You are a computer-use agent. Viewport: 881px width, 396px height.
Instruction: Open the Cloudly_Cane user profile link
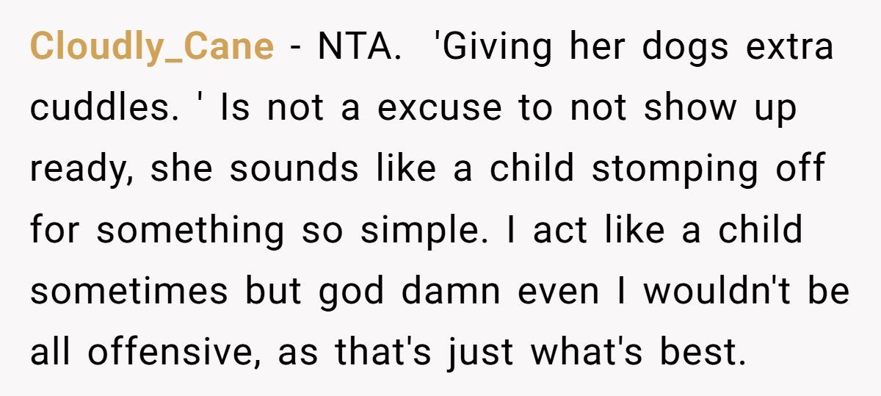[151, 47]
